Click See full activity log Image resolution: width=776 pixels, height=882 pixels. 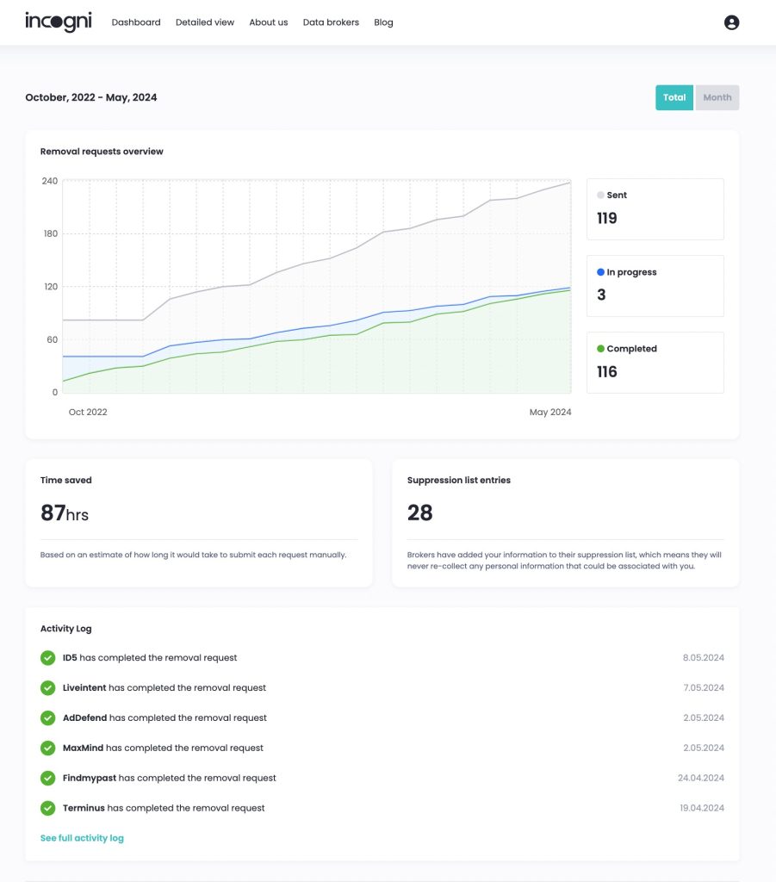(x=82, y=838)
